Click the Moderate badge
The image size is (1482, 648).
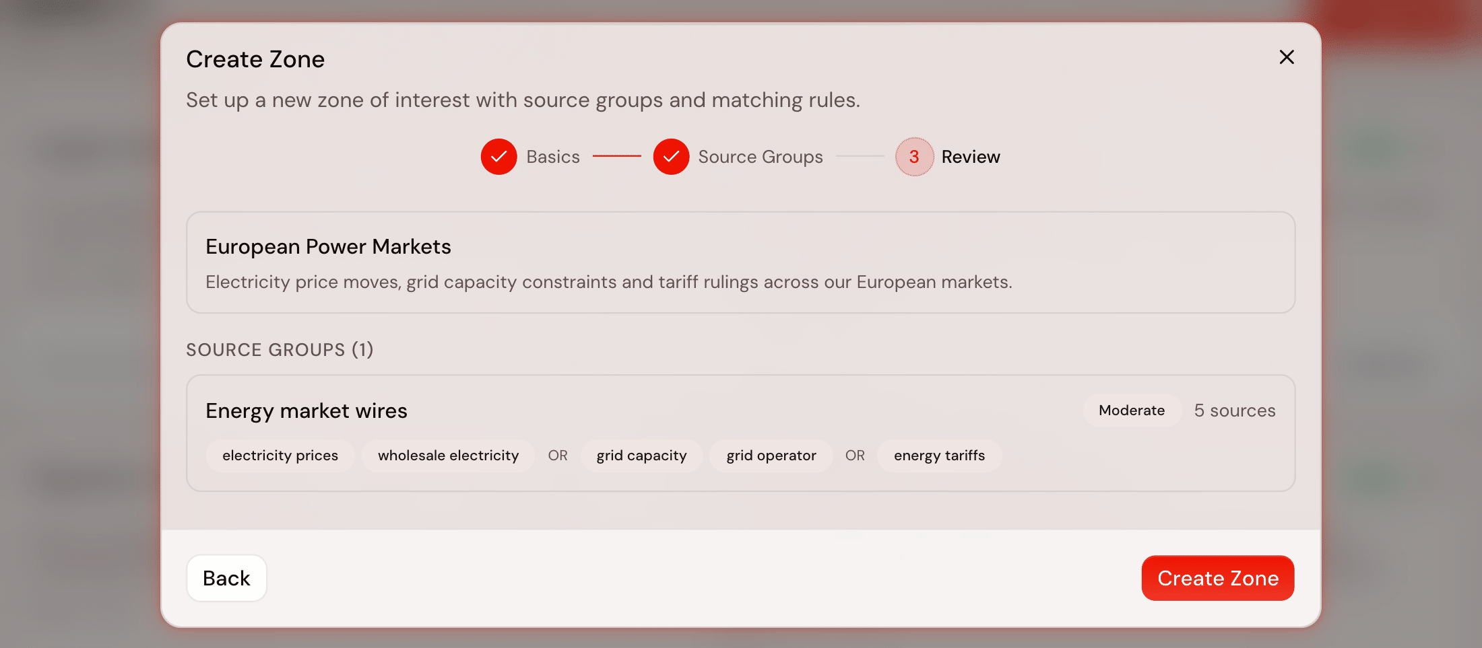(1132, 410)
